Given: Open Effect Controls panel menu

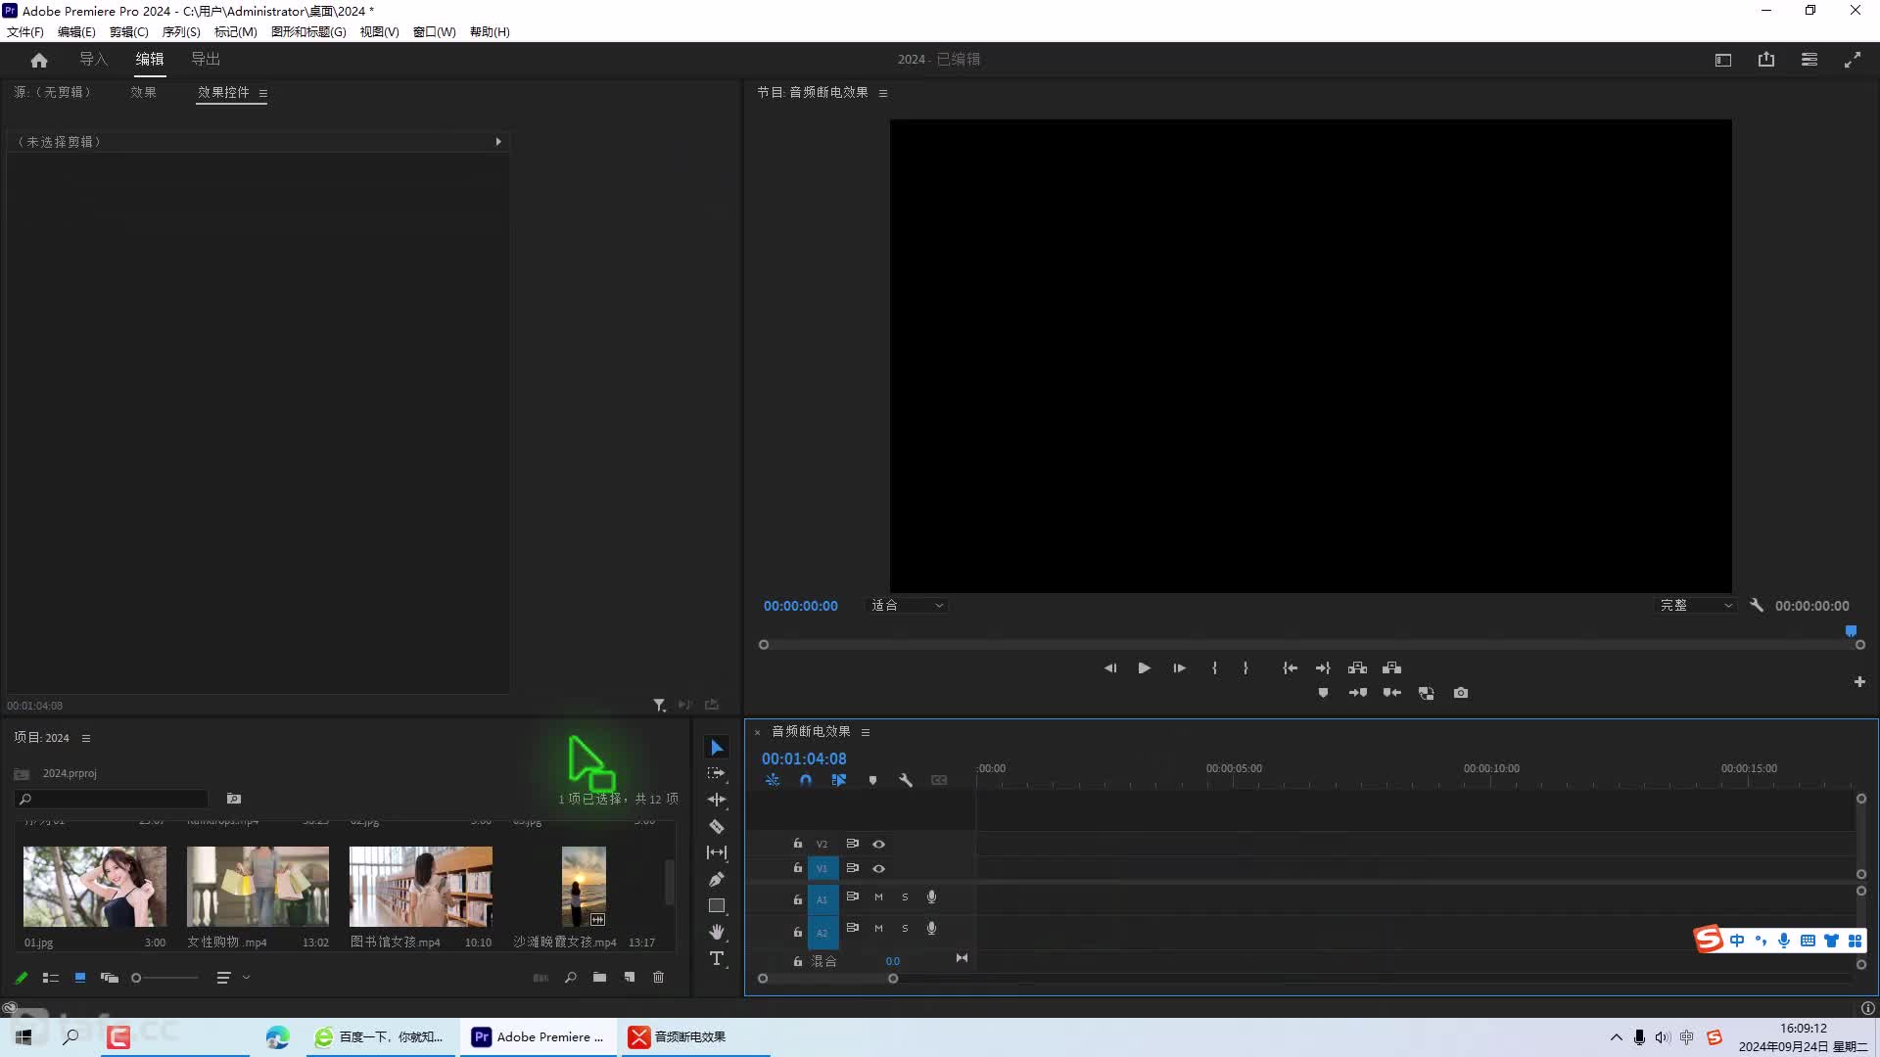Looking at the screenshot, I should [x=263, y=94].
